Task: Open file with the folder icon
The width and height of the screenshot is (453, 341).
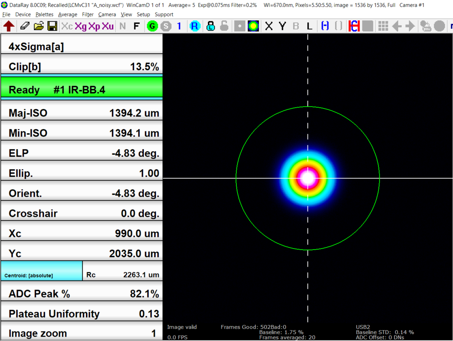Action: pos(39,26)
